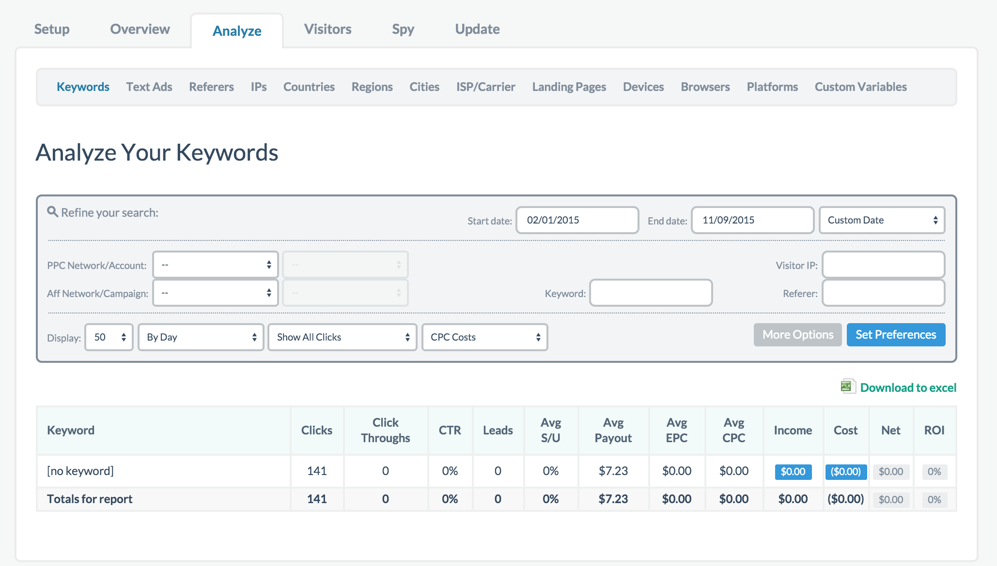This screenshot has height=566, width=997.
Task: Focus the Start date field
Action: tap(577, 220)
